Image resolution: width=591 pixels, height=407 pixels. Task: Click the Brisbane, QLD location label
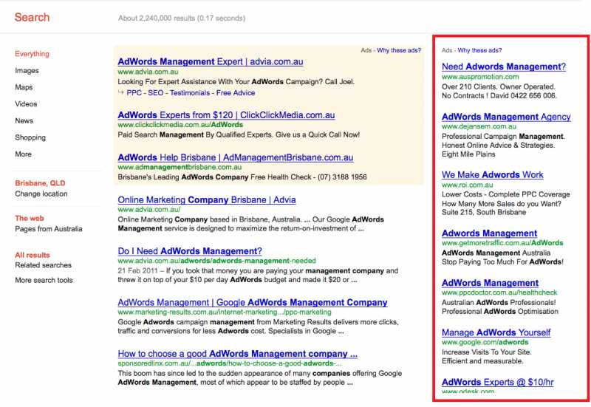40,182
